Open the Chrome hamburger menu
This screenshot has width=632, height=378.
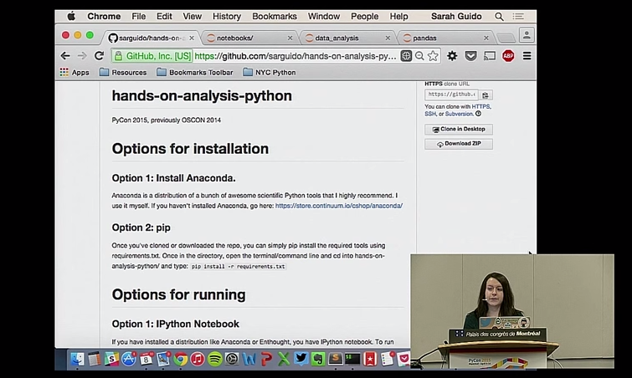click(527, 56)
